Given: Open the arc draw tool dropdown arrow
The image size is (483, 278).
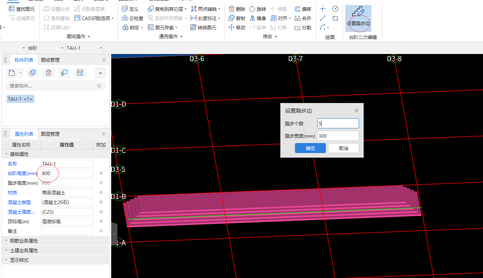Looking at the screenshot, I should (328, 28).
